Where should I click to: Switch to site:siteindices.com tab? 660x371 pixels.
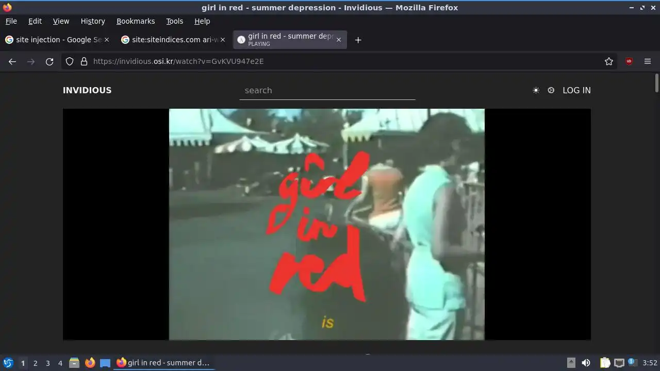point(173,40)
